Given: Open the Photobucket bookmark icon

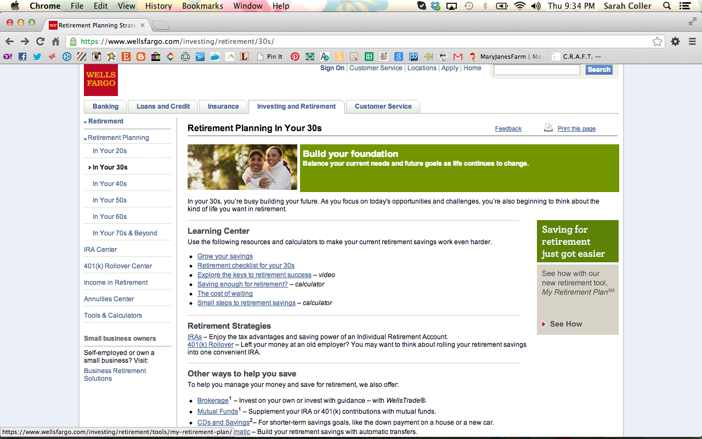Looking at the screenshot, I should pyautogui.click(x=414, y=57).
